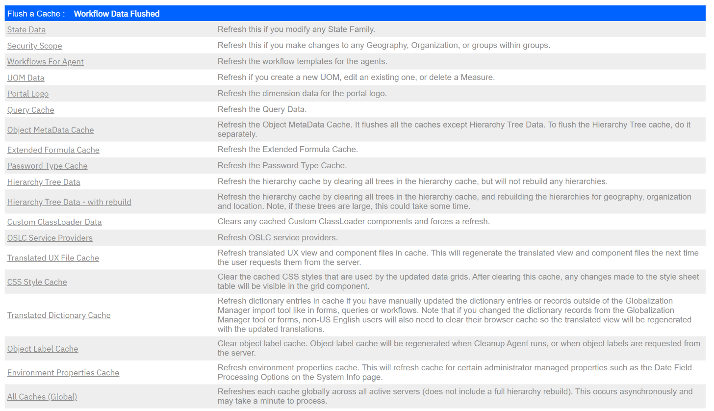The image size is (714, 411).
Task: Click the description mentioning 'rebuilding the hierarchies for geography'
Action: [x=455, y=202]
